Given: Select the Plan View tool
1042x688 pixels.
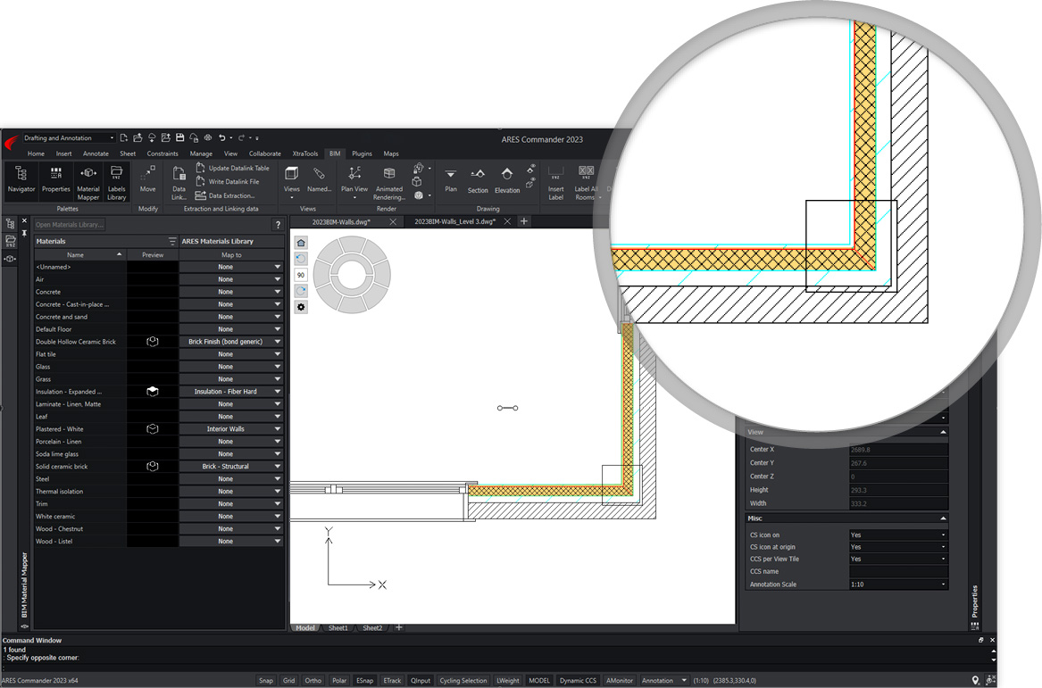Looking at the screenshot, I should 354,181.
